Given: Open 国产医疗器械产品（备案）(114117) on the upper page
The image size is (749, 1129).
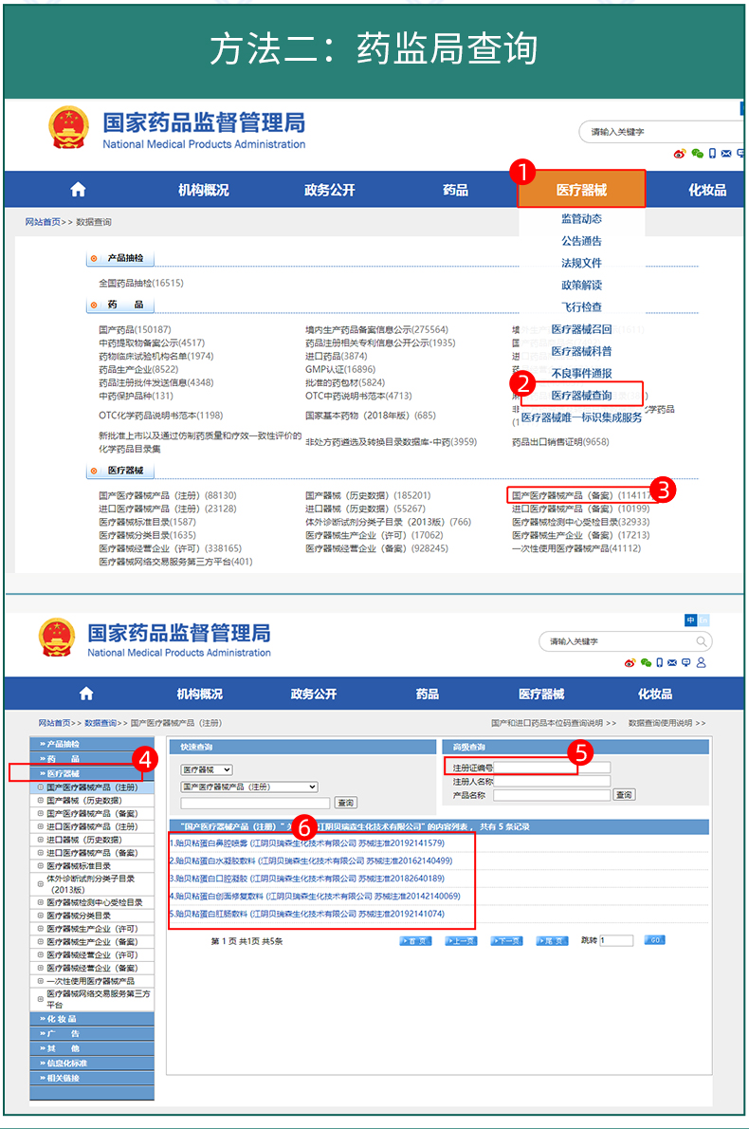Looking at the screenshot, I should (582, 495).
